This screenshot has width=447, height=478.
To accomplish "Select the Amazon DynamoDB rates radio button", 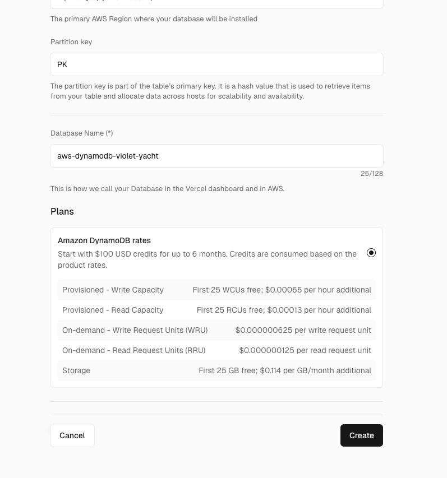I will tap(371, 253).
